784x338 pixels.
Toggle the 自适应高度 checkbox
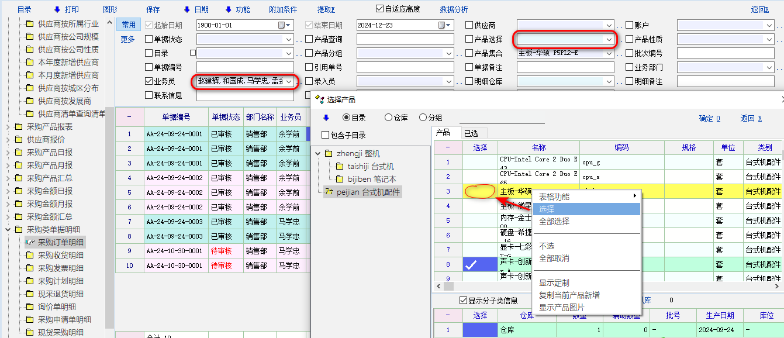point(380,9)
